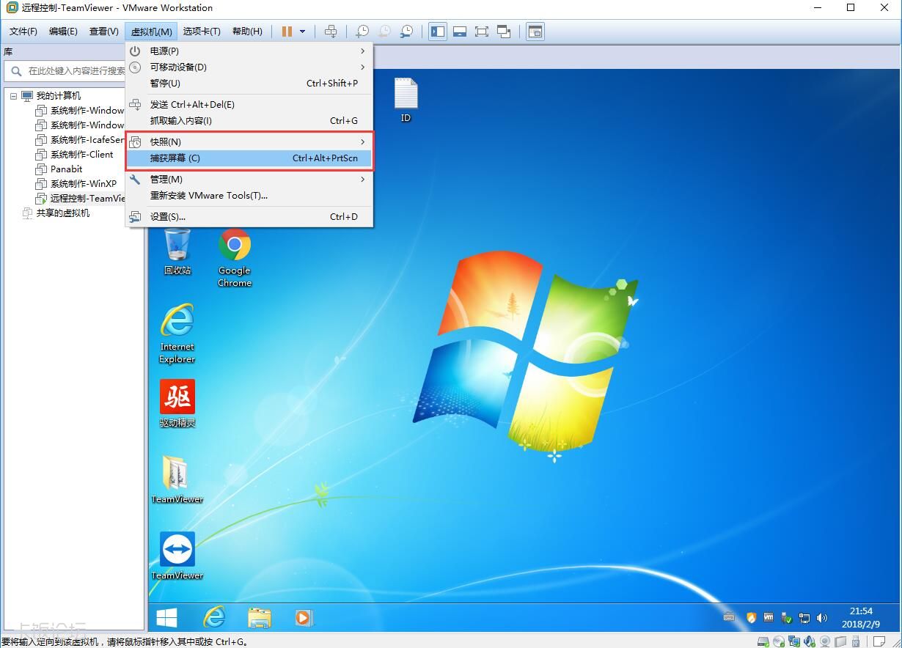Choose 暂停(U) in the VM menu
This screenshot has width=902, height=648.
click(x=249, y=84)
